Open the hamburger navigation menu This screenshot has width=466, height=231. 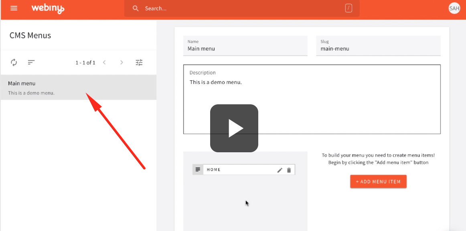tap(14, 8)
